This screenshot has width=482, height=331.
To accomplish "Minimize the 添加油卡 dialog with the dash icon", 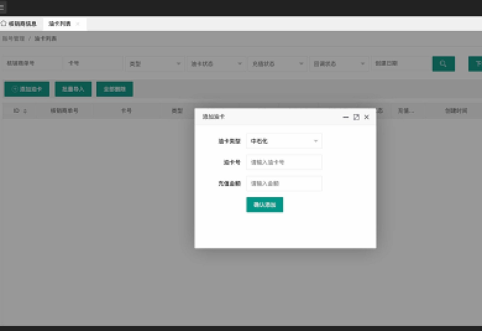I will tap(345, 117).
